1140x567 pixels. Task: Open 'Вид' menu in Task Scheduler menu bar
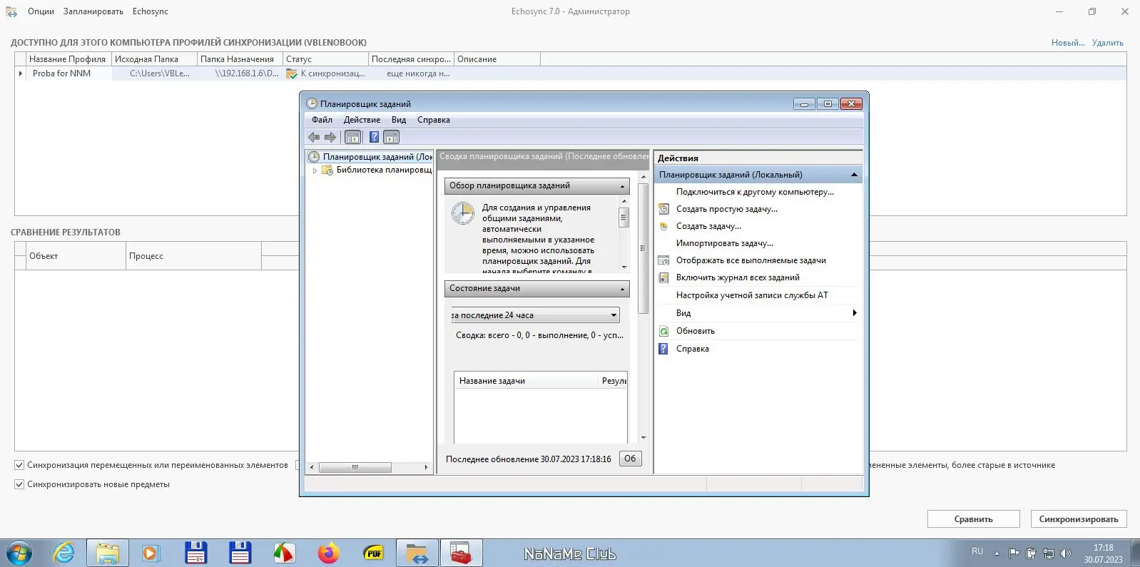coord(399,120)
